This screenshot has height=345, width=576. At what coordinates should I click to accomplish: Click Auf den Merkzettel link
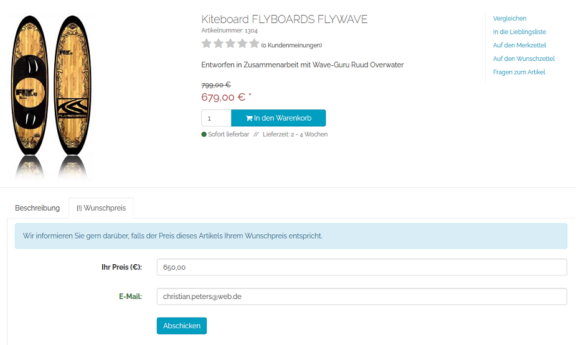point(519,45)
